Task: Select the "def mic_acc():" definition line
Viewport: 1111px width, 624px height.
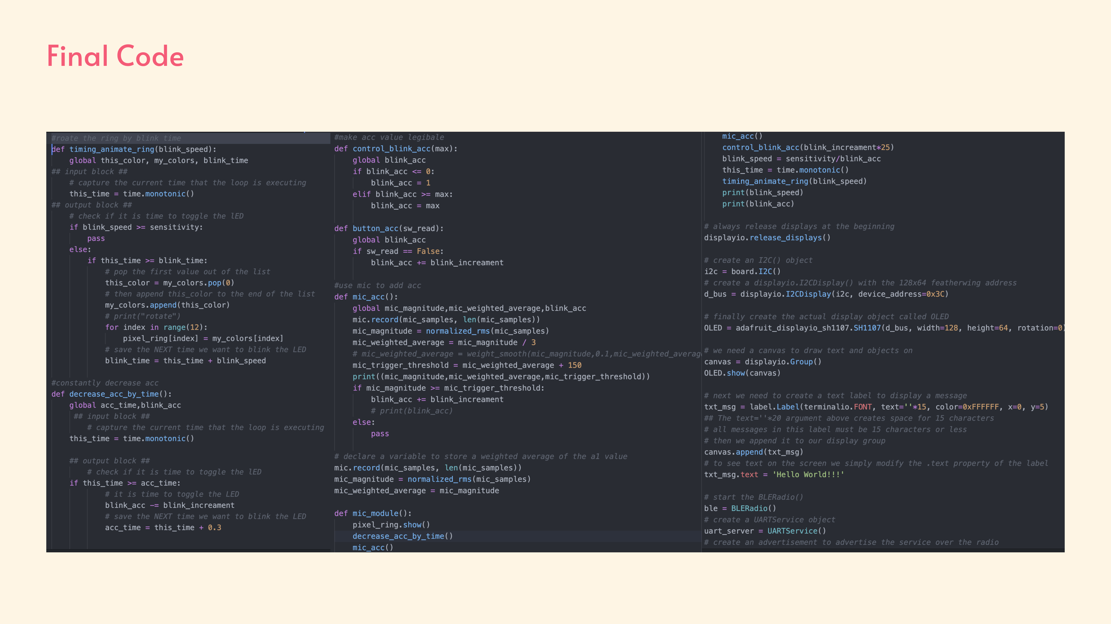Action: coord(366,297)
